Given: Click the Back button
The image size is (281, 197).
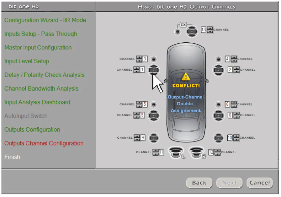Looking at the screenshot, I should (199, 183).
